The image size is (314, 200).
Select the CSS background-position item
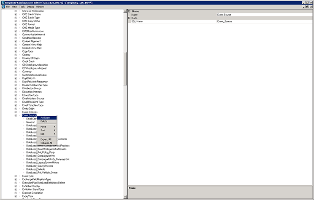click(x=35, y=65)
